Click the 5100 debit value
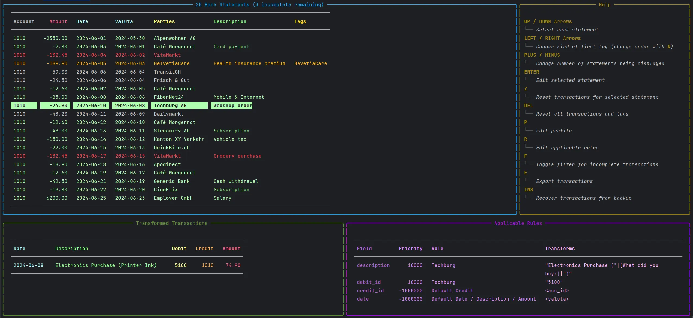 (181, 265)
